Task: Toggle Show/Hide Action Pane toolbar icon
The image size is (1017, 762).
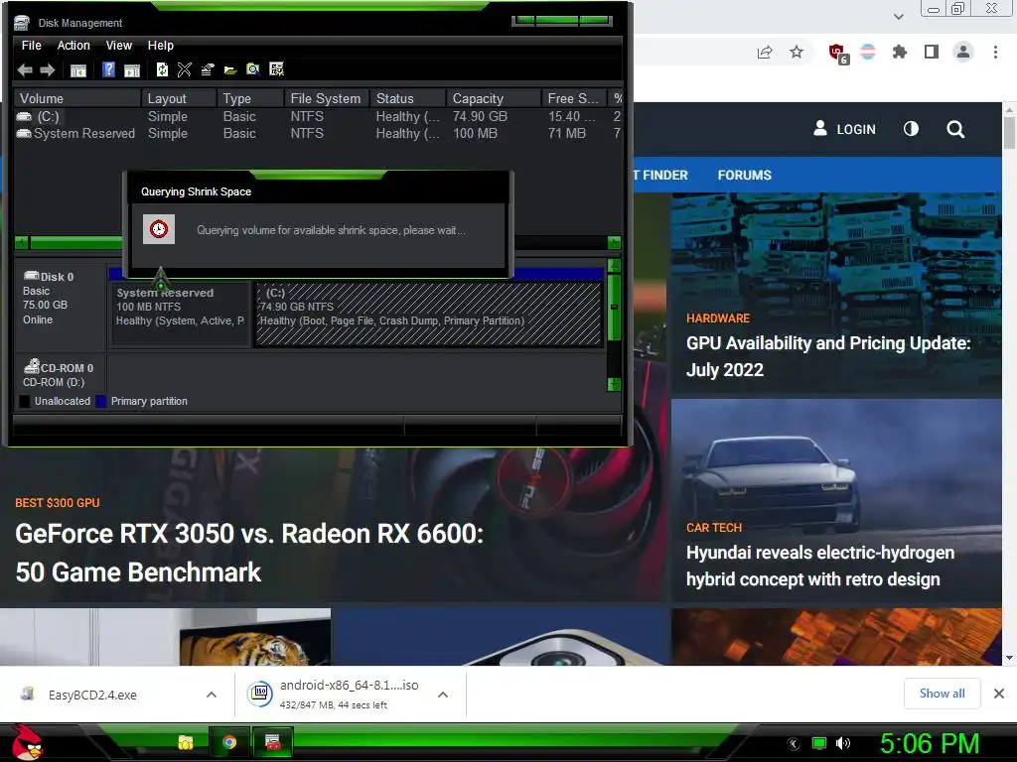Action: pyautogui.click(x=132, y=70)
